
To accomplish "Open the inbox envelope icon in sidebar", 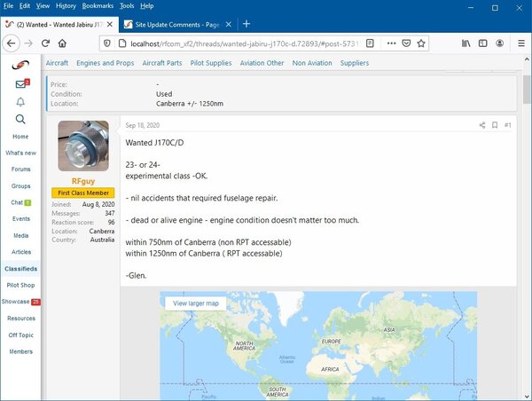I will [20, 84].
